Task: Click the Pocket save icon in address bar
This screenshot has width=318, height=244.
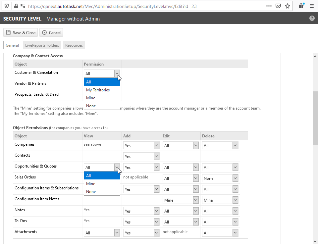Action: 278,6
